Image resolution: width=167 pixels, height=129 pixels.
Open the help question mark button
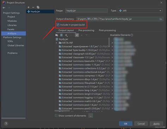click(6, 124)
